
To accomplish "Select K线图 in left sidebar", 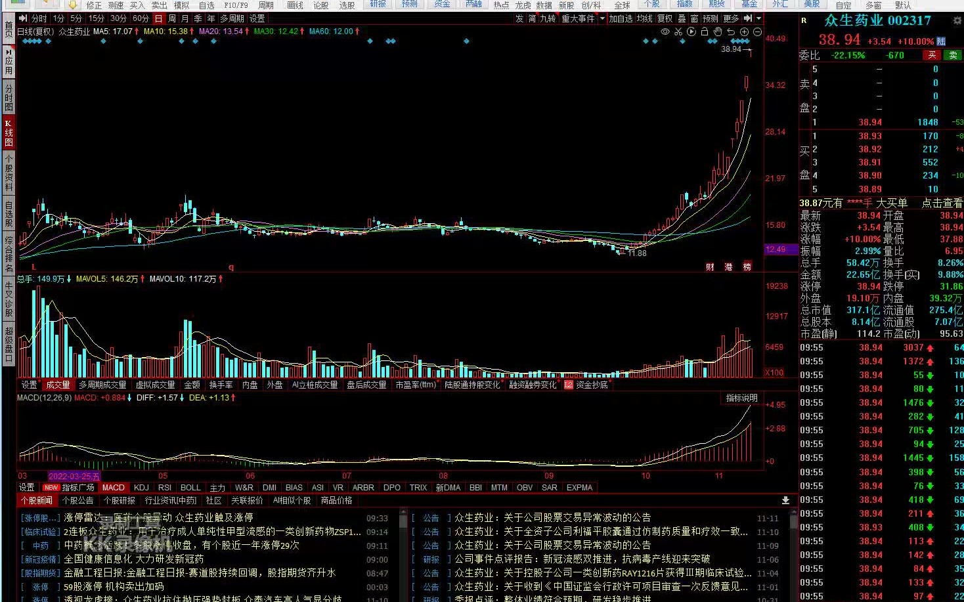I will coord(9,133).
